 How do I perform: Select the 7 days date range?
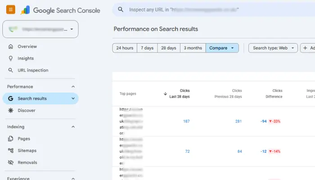pyautogui.click(x=147, y=48)
